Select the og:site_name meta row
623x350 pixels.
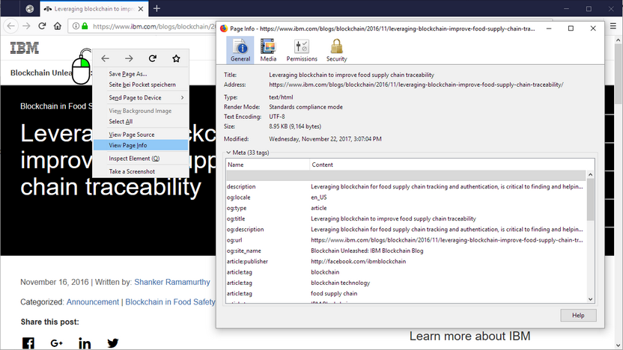click(406, 251)
